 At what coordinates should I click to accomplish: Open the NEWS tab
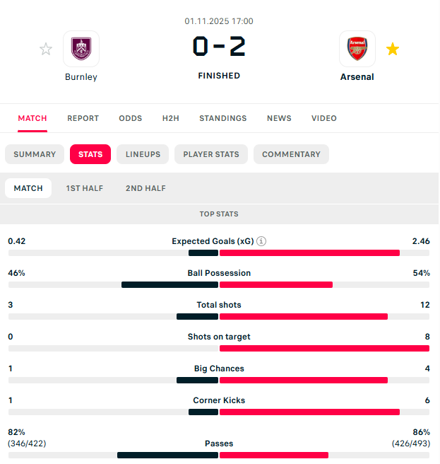[279, 118]
